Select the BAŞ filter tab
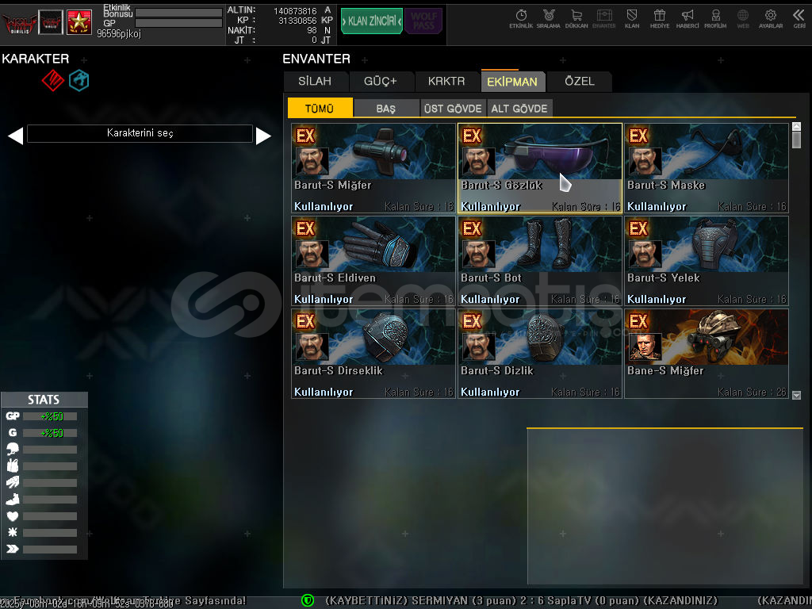This screenshot has width=812, height=609. [x=386, y=108]
